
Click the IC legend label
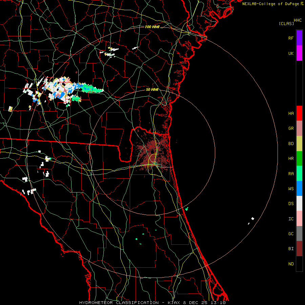(x=291, y=219)
